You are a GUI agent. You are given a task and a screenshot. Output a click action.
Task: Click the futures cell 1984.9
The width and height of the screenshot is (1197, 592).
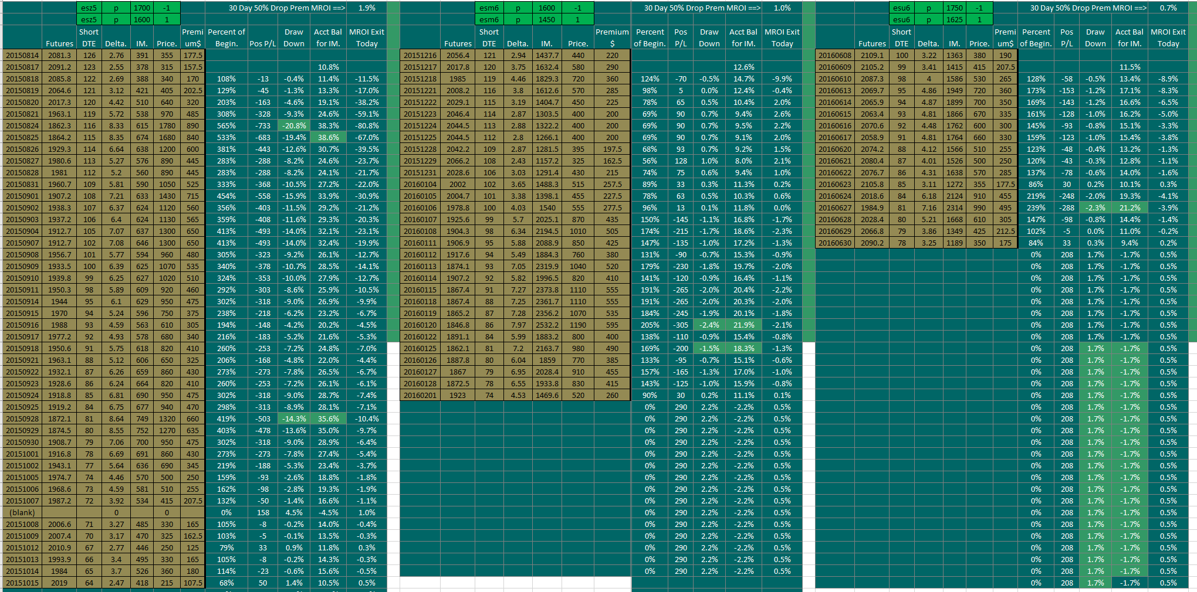pos(872,208)
